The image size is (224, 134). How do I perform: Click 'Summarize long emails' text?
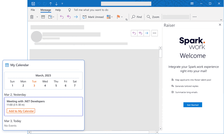click(186, 92)
